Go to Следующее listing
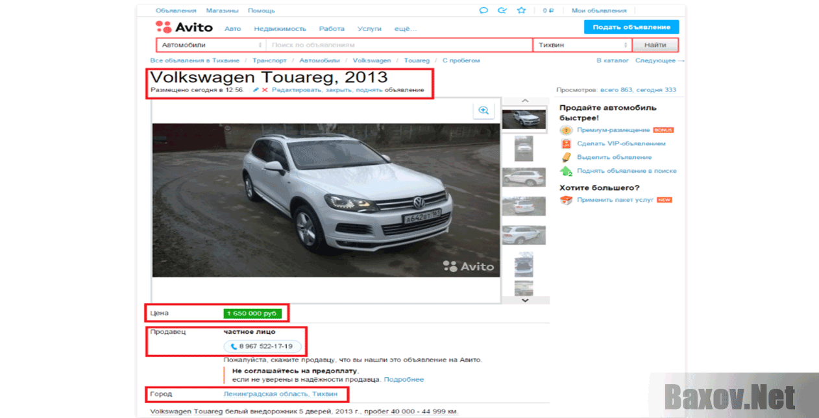The width and height of the screenshot is (819, 418). click(659, 60)
